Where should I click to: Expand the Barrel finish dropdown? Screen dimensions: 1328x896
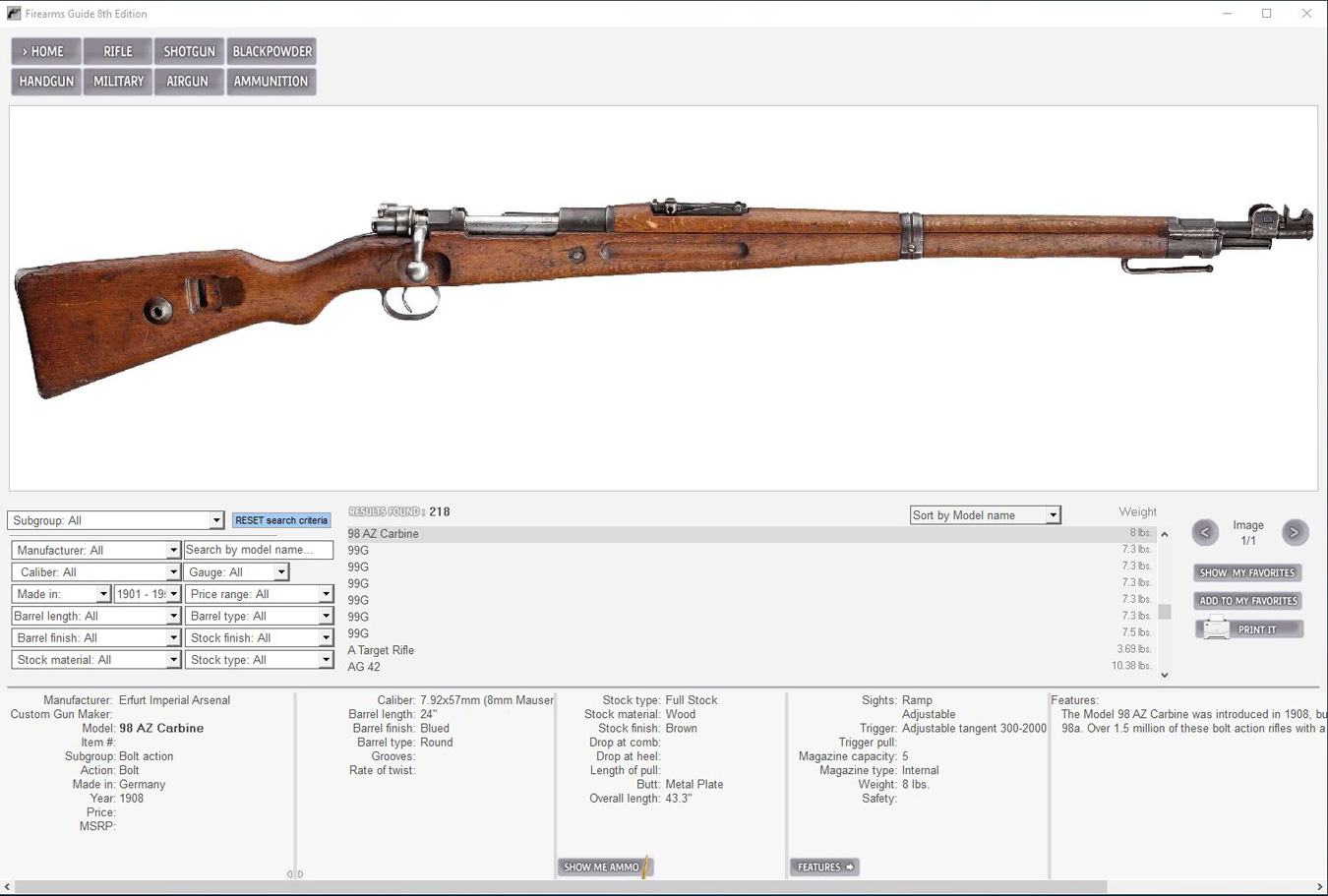pyautogui.click(x=173, y=638)
